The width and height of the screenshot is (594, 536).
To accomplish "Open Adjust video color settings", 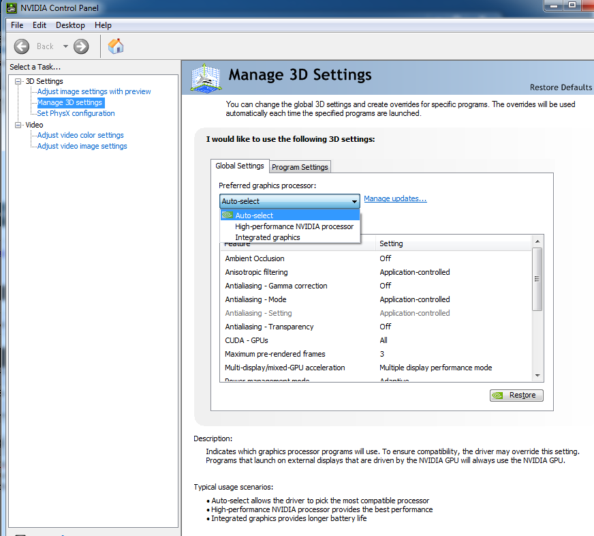I will [x=80, y=135].
